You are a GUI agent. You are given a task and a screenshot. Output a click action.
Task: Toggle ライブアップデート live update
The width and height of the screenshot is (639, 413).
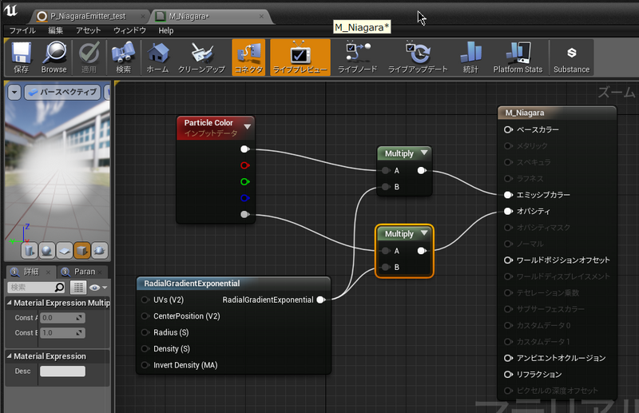[418, 58]
